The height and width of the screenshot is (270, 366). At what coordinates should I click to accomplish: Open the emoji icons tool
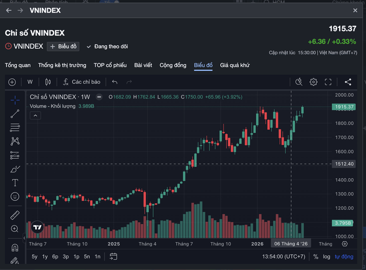[x=15, y=197]
